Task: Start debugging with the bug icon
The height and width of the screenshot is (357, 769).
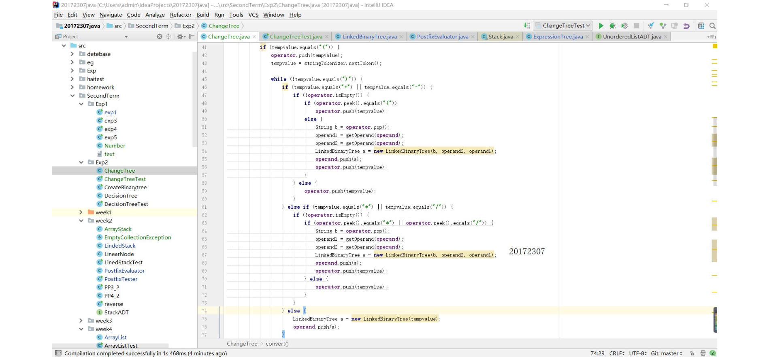Action: click(613, 26)
